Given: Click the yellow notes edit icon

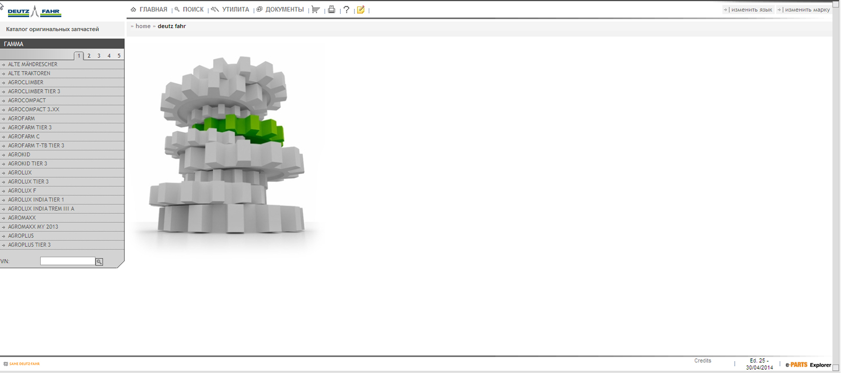Looking at the screenshot, I should [361, 9].
